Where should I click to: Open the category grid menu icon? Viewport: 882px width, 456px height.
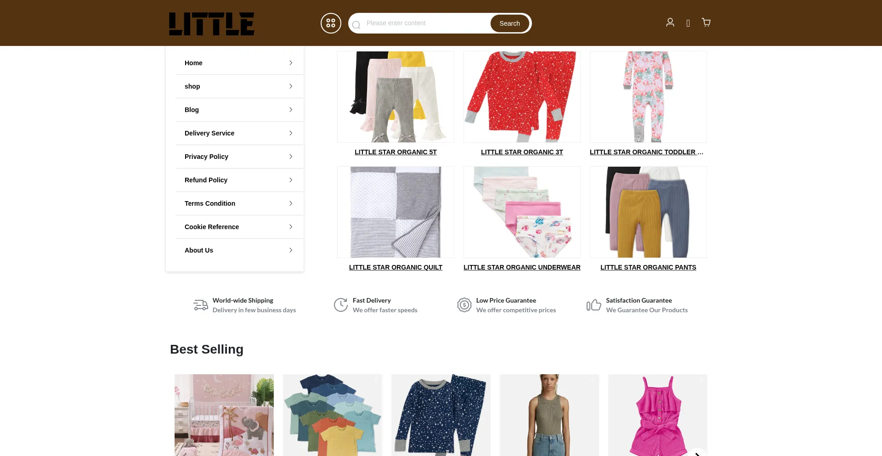331,23
